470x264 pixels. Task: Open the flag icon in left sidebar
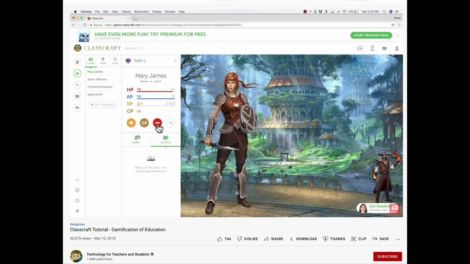click(x=77, y=96)
